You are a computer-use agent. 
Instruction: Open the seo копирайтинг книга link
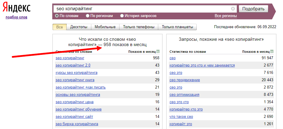75,80
